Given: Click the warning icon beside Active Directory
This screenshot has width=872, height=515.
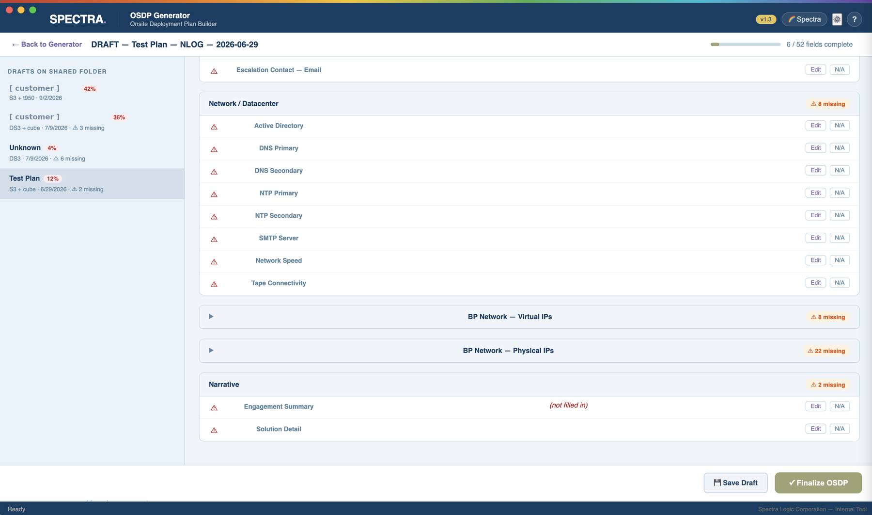Looking at the screenshot, I should pyautogui.click(x=214, y=127).
